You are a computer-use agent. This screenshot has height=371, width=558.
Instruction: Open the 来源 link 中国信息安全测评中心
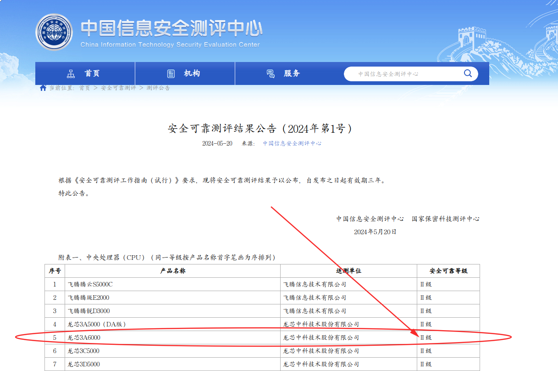tap(292, 143)
